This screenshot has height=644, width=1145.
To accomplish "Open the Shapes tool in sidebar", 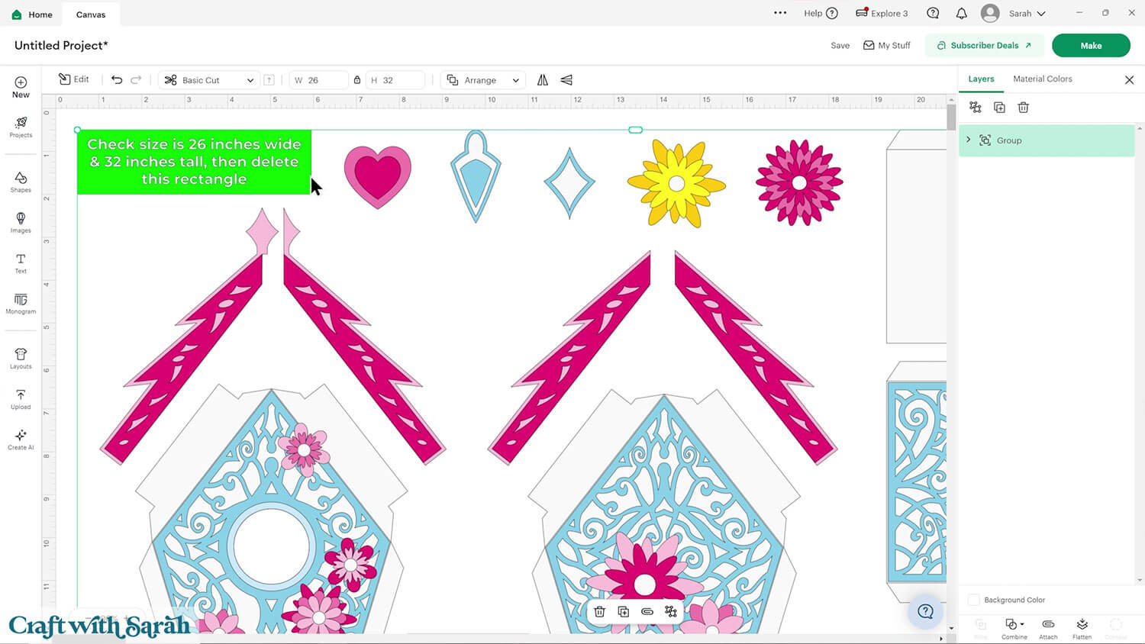I will 21,182.
